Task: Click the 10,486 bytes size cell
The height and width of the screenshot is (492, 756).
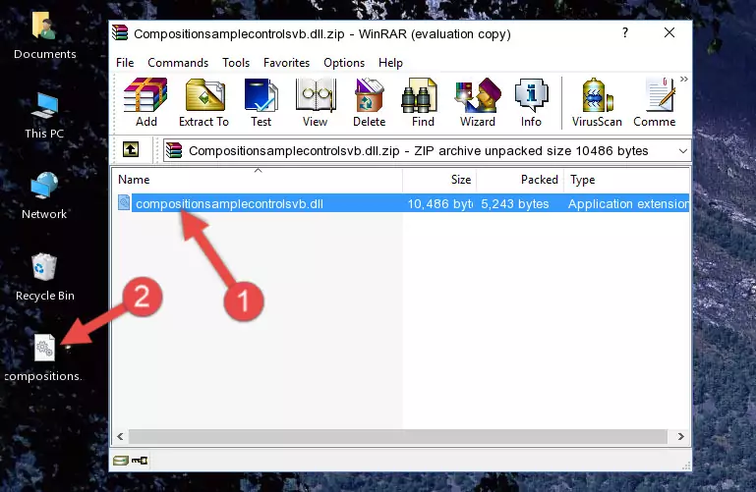Action: click(x=439, y=204)
